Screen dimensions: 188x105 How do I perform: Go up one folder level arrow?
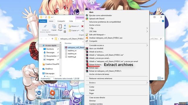(52, 39)
